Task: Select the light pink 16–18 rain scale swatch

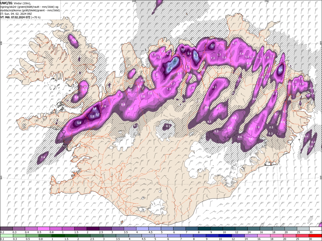Action: point(264,236)
